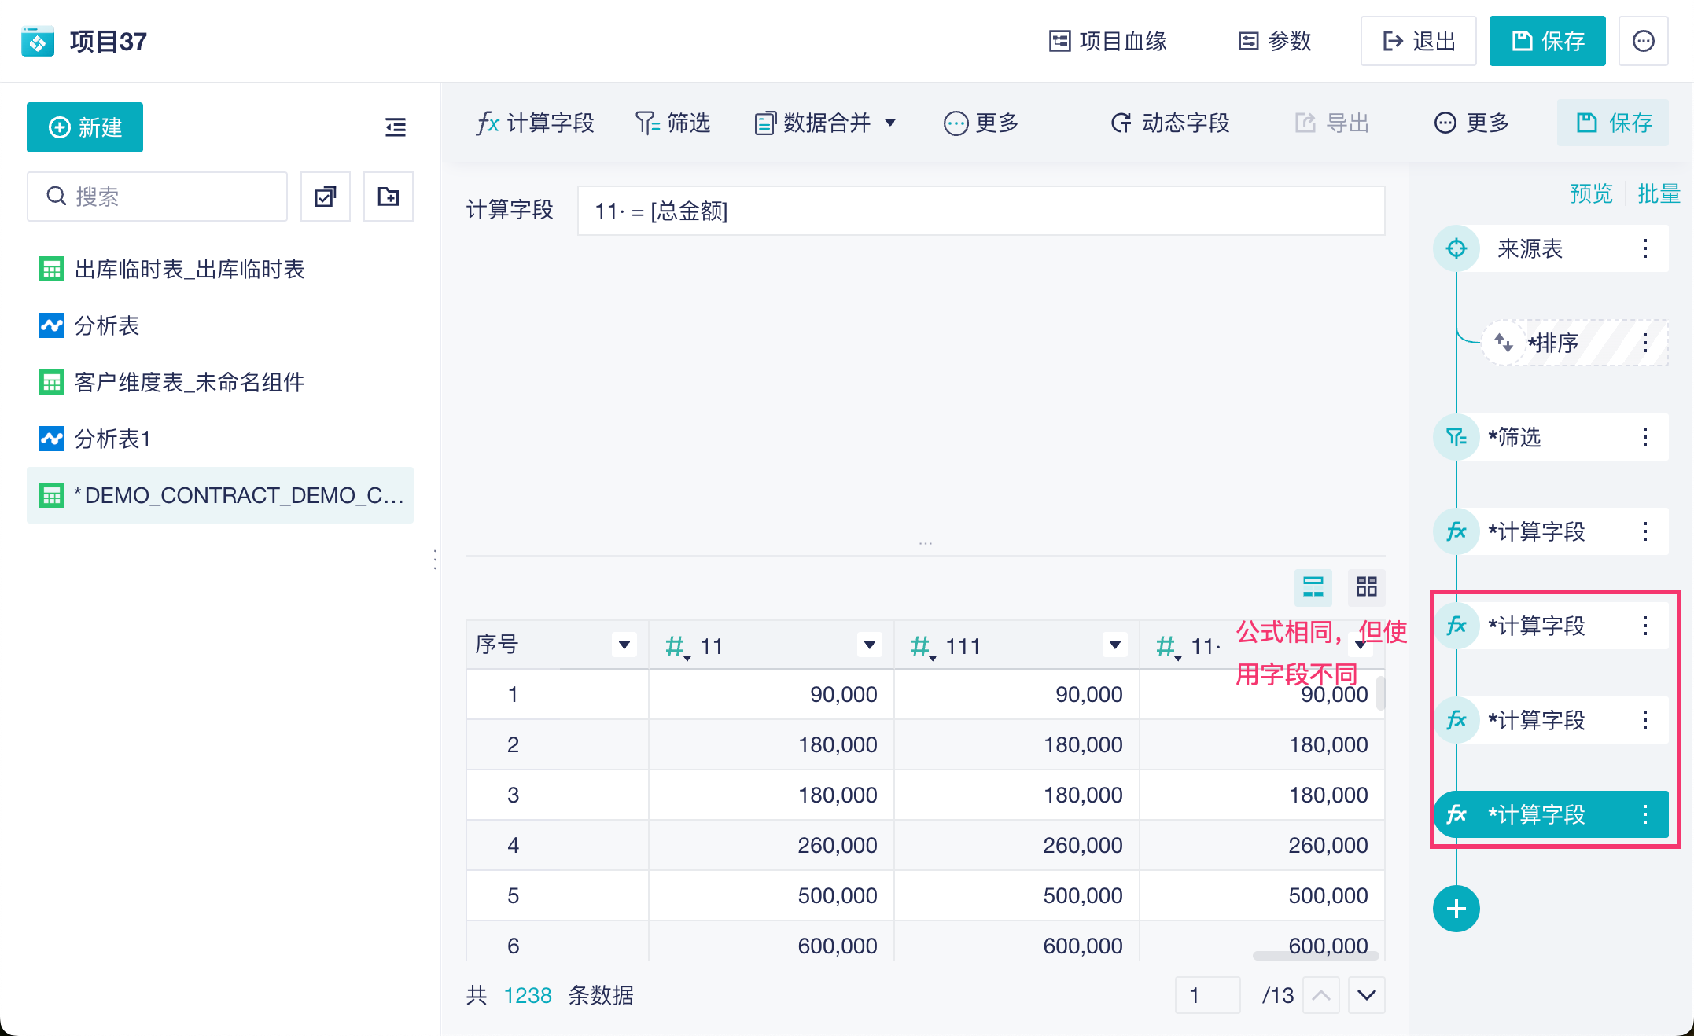Click the new folder icon
The image size is (1694, 1036).
389,197
